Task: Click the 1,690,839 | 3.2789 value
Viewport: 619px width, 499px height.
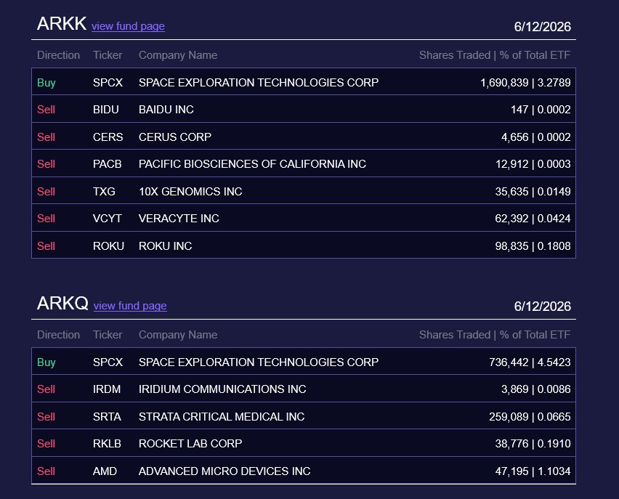Action: point(525,83)
